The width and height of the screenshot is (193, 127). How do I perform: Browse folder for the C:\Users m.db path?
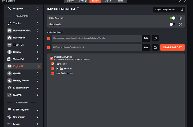click(155, 38)
